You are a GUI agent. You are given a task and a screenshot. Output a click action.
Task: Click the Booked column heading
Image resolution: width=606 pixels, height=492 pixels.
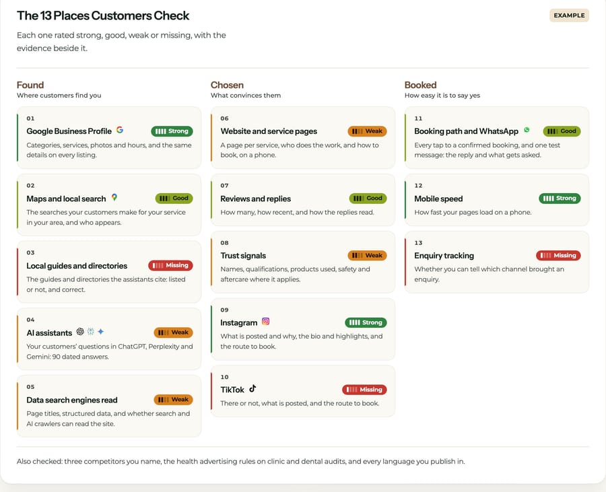(x=420, y=85)
